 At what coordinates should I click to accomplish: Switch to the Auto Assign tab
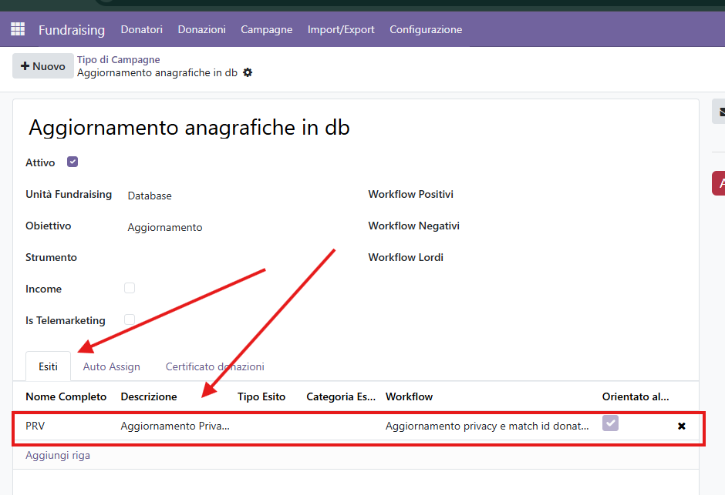click(x=111, y=366)
